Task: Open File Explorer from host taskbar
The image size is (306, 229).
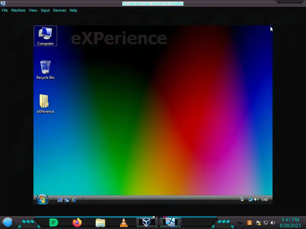Action: [x=100, y=222]
